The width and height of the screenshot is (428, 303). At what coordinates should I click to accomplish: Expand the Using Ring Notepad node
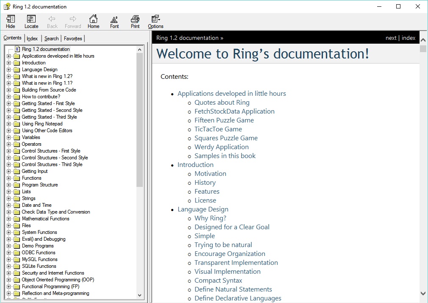9,124
